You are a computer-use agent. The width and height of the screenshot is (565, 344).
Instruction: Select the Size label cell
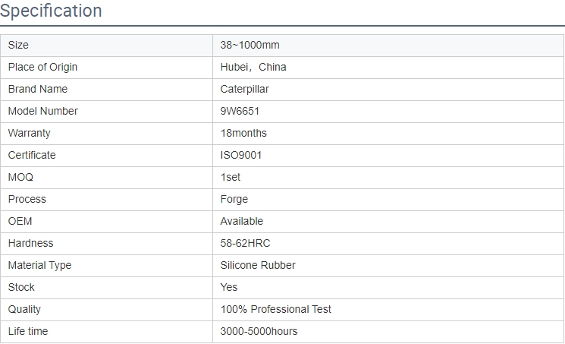point(107,46)
